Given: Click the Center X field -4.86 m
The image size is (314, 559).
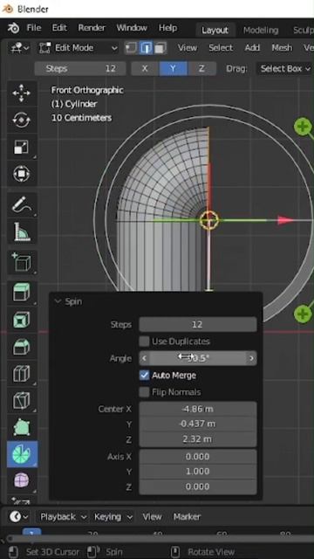Looking at the screenshot, I should (x=198, y=409).
